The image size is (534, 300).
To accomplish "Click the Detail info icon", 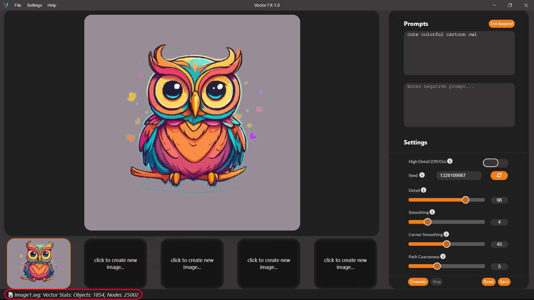I will tap(424, 190).
